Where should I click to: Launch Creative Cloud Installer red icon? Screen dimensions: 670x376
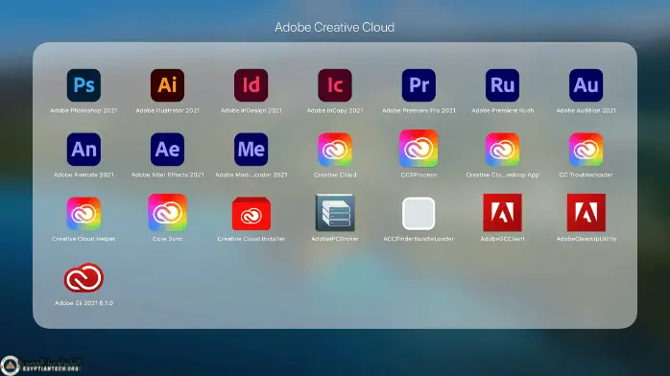click(x=251, y=213)
